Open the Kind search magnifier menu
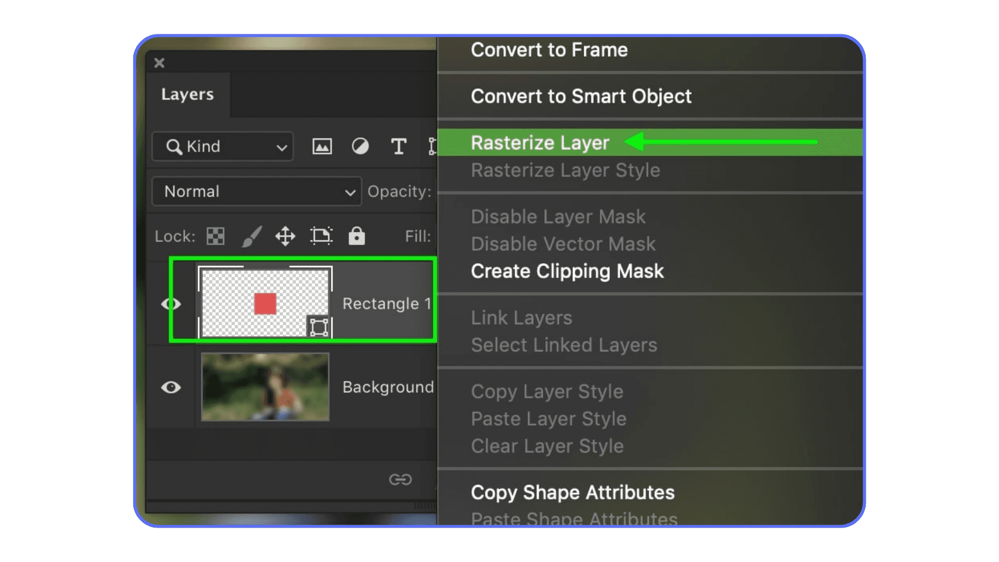The width and height of the screenshot is (999, 562). (174, 146)
